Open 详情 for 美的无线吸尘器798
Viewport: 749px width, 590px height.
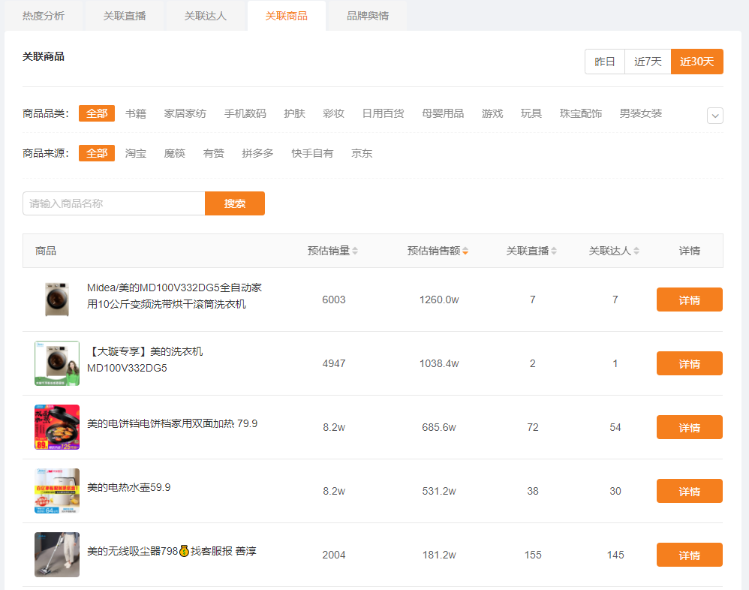click(x=689, y=555)
